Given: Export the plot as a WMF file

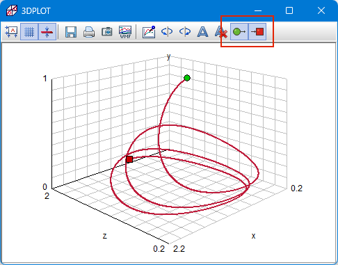Looking at the screenshot, I should [125, 32].
